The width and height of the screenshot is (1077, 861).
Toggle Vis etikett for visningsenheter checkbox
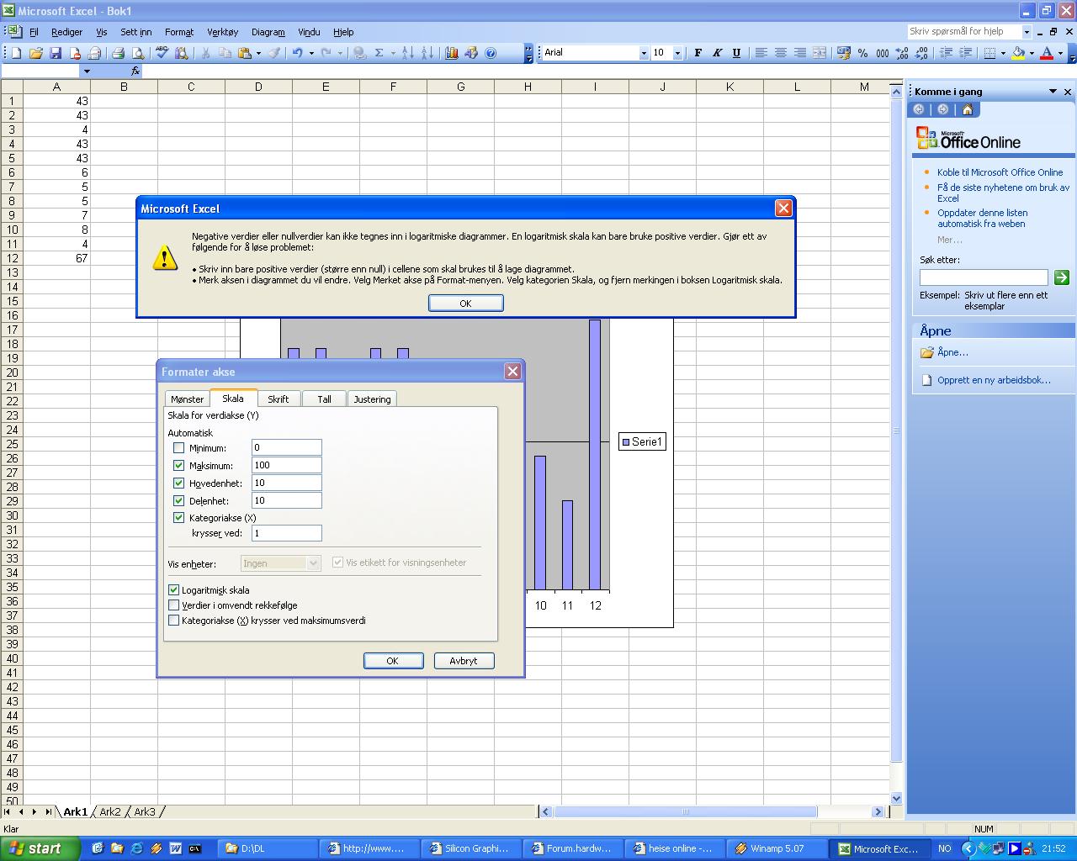coord(338,563)
